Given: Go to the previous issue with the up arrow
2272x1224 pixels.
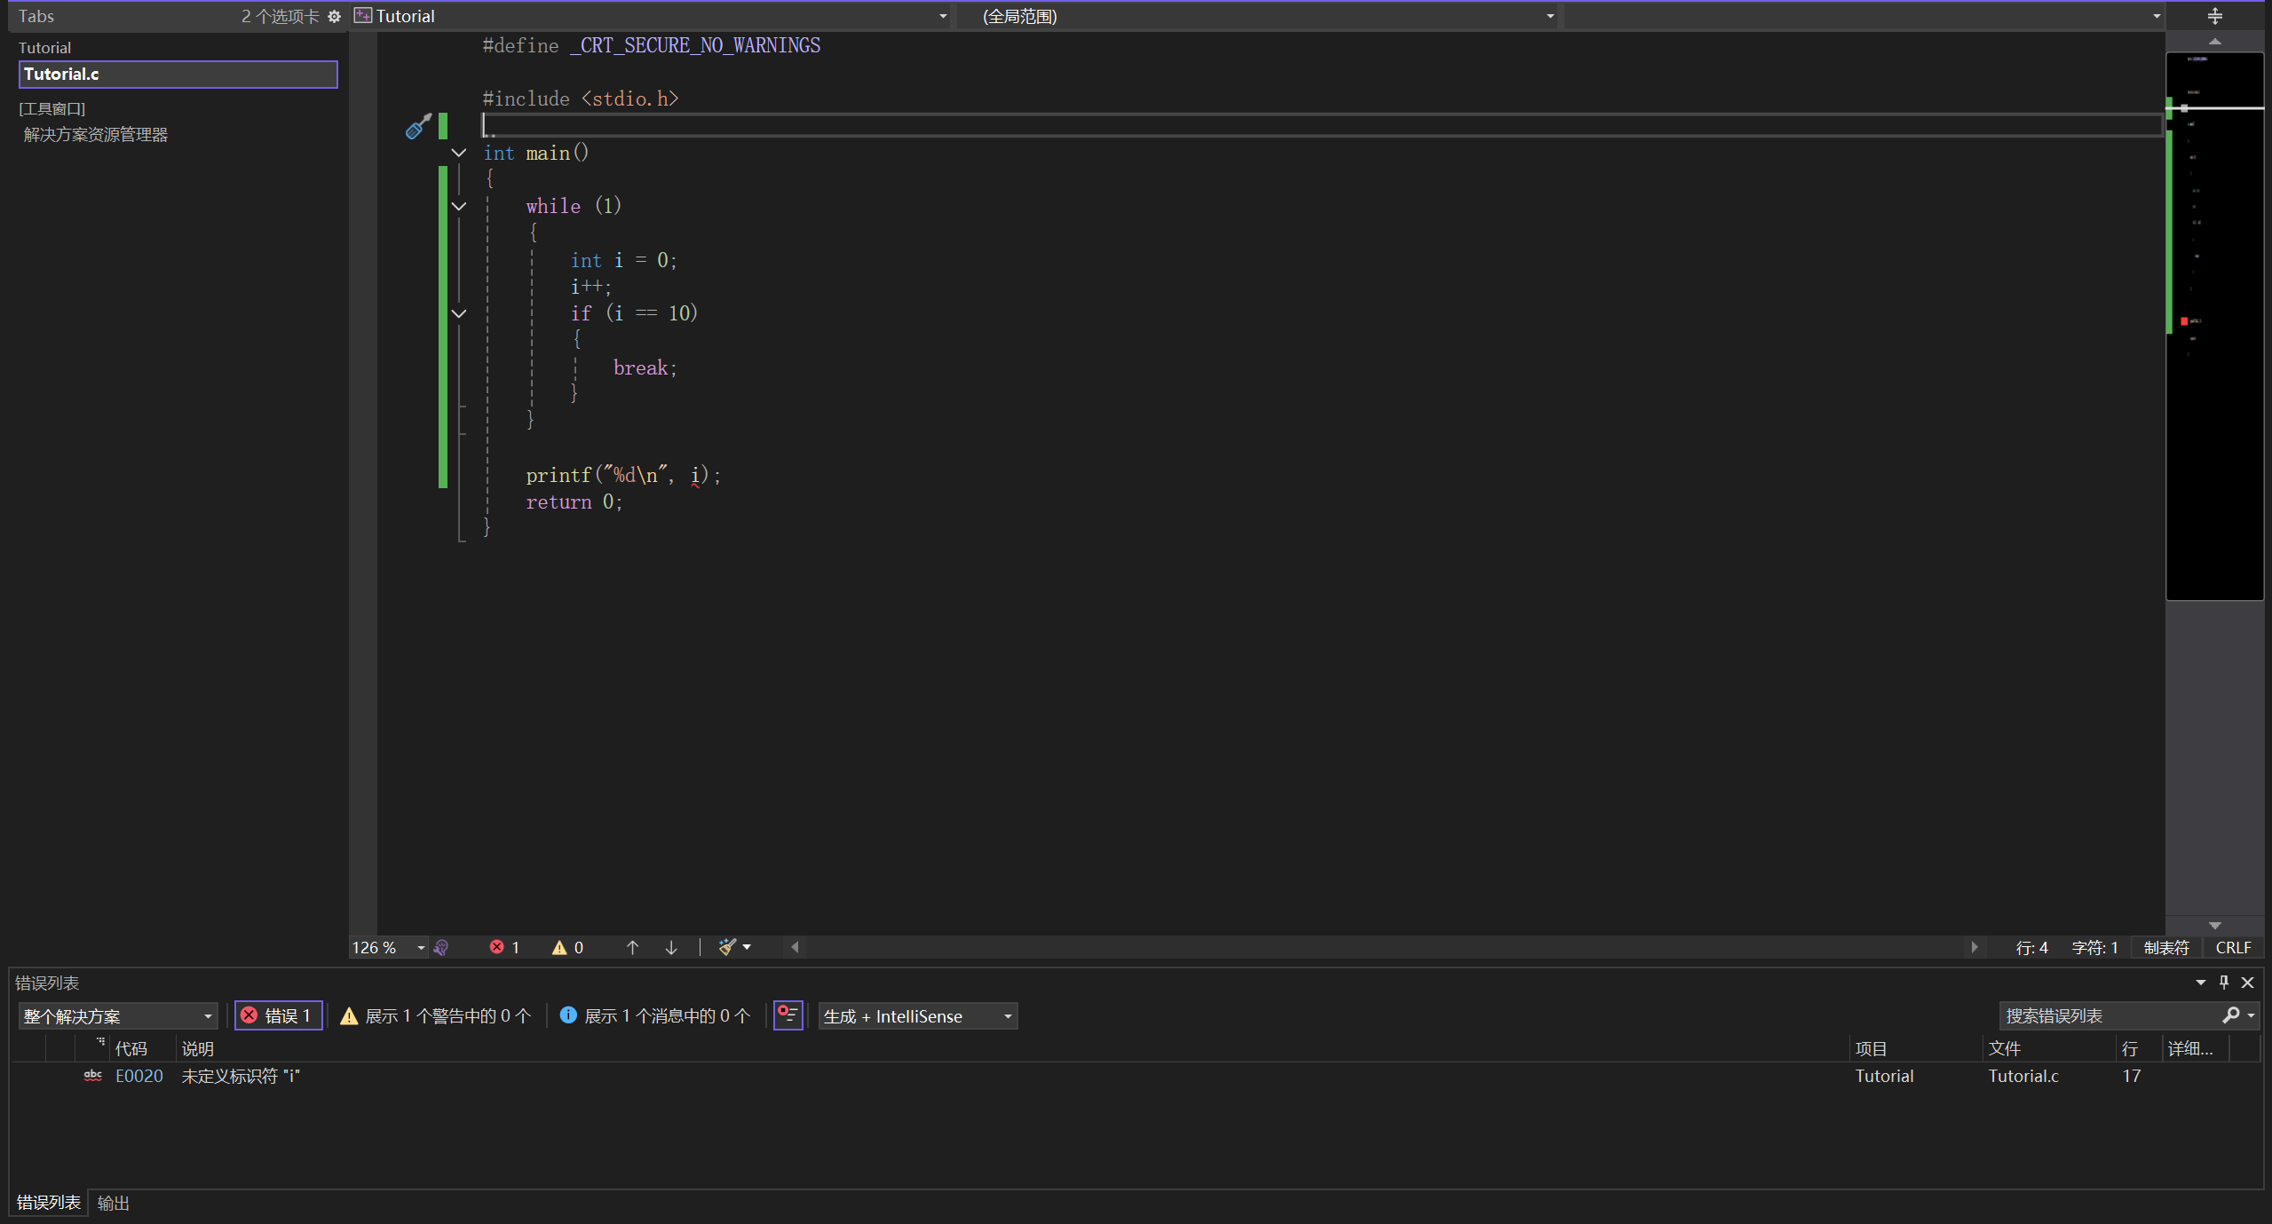Looking at the screenshot, I should pos(632,947).
